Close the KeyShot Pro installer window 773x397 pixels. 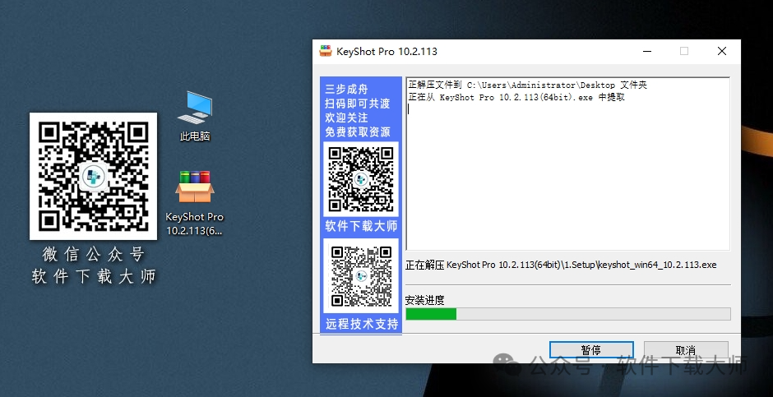(x=722, y=51)
